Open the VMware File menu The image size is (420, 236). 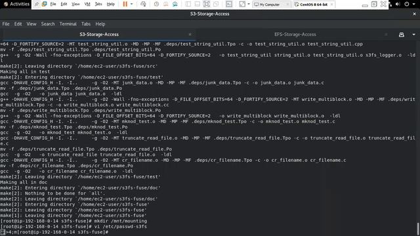coord(53,5)
